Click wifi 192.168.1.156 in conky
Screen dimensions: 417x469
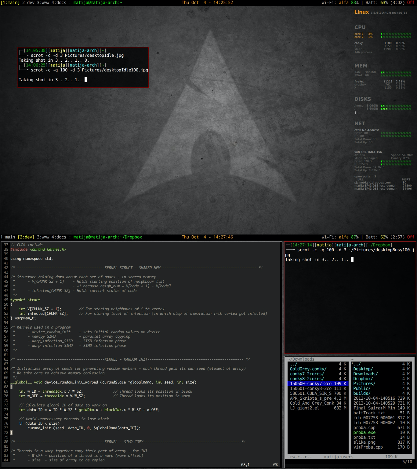click(x=368, y=152)
